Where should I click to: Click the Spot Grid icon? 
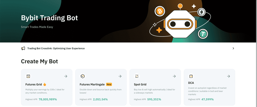137,76
